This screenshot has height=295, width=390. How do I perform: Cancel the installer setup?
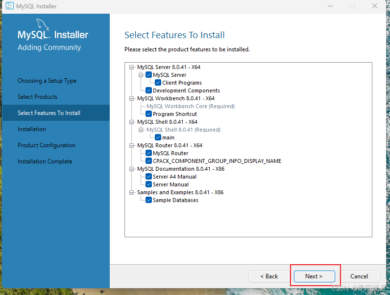(x=359, y=276)
